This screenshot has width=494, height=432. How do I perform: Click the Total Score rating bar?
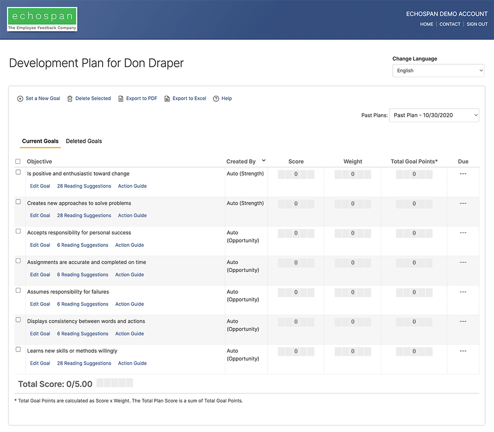(115, 383)
